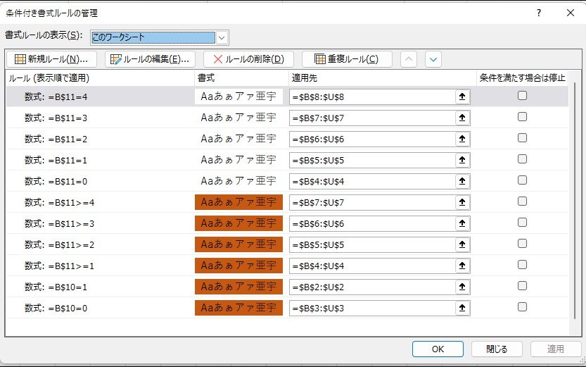The image size is (586, 367).
Task: Click range selector icon for $B$3:$U$3
Action: (x=462, y=309)
